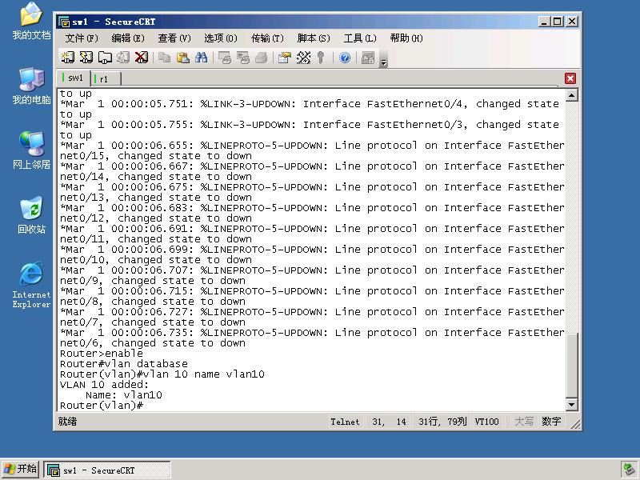The height and width of the screenshot is (480, 640).
Task: Open the 选项(O) menu
Action: point(221,38)
